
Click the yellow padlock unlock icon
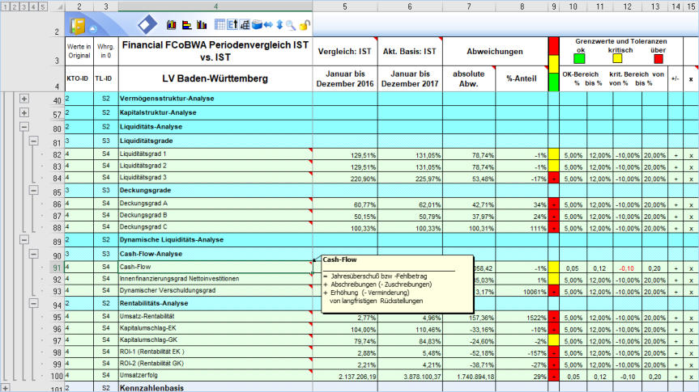click(304, 26)
